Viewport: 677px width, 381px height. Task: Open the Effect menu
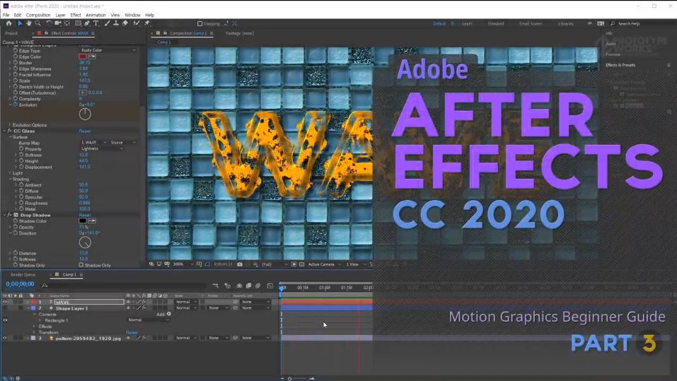[x=76, y=15]
